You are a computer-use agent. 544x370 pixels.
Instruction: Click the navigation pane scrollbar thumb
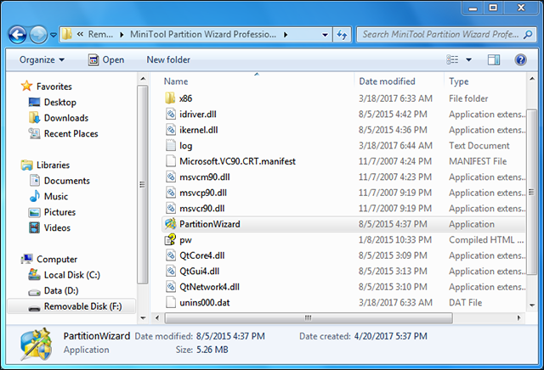point(143,184)
